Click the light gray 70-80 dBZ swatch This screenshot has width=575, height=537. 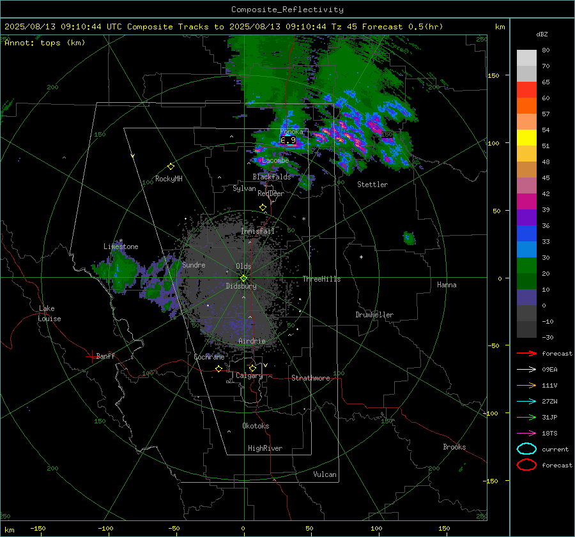tap(526, 58)
